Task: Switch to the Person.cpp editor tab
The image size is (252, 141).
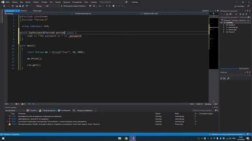Action: (x=37, y=11)
